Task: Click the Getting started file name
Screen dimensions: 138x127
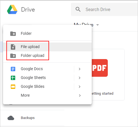Action: pos(103,94)
